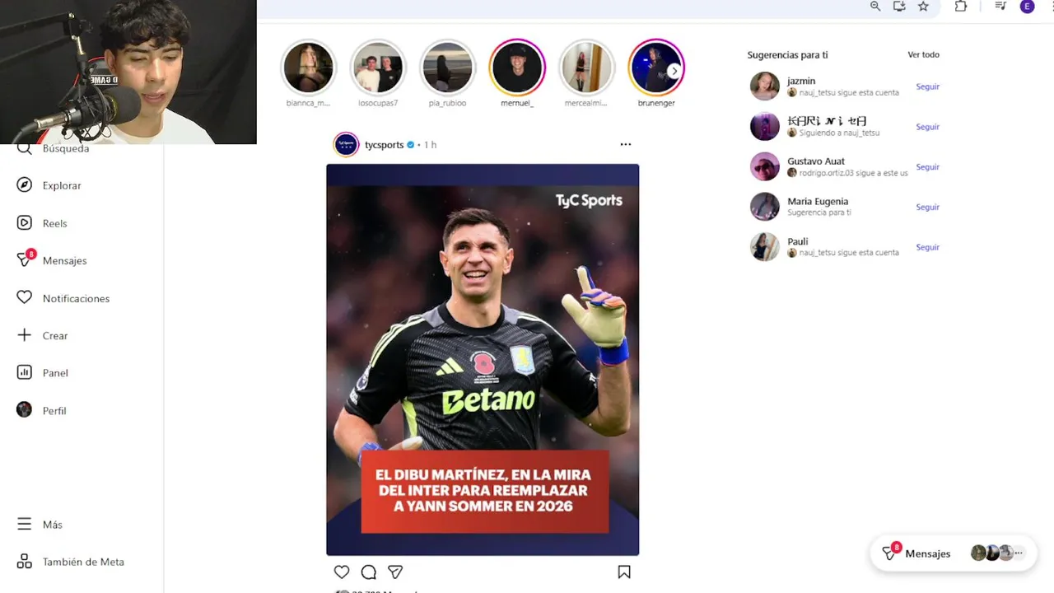This screenshot has width=1054, height=593.
Task: Click the Crear plus icon
Action: point(25,335)
